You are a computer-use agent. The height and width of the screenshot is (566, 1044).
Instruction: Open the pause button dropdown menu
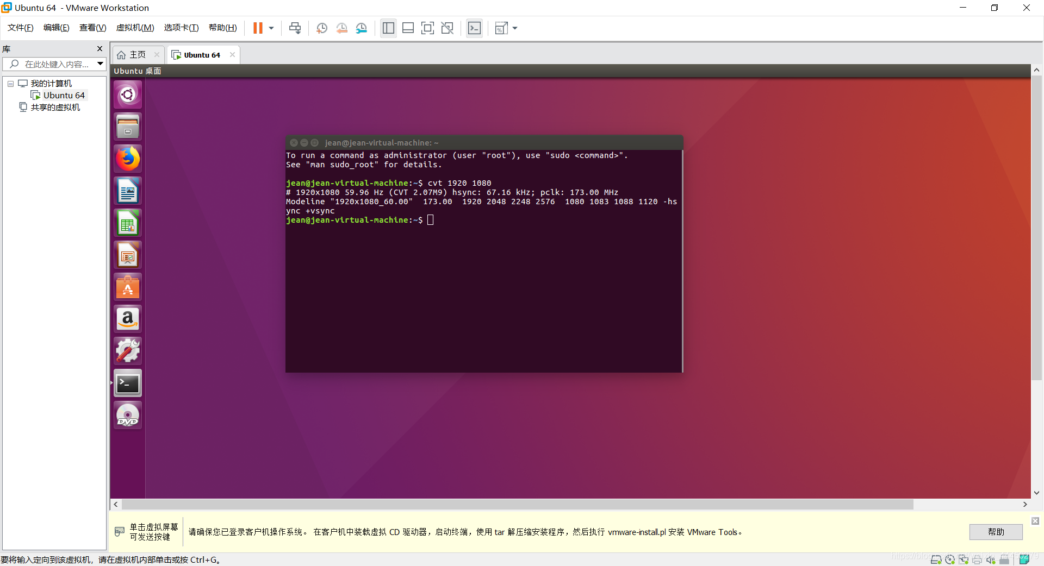point(270,28)
